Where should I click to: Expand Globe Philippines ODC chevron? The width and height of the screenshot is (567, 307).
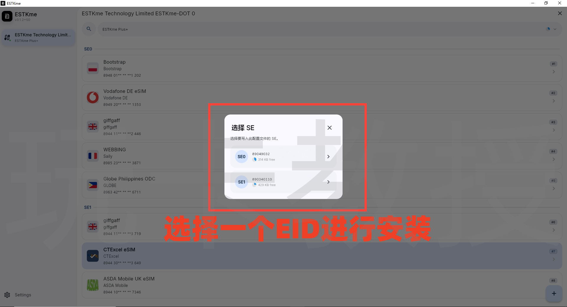click(x=553, y=188)
